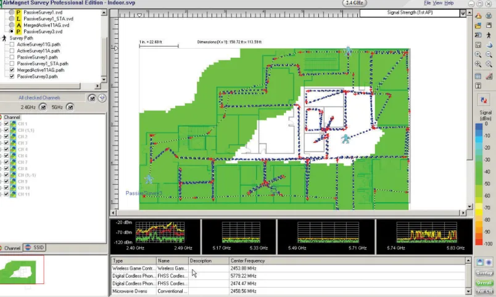Image resolution: width=496 pixels, height=297 pixels.
Task: Click the zoom-to-fit magnifier icon
Action: coord(478,64)
